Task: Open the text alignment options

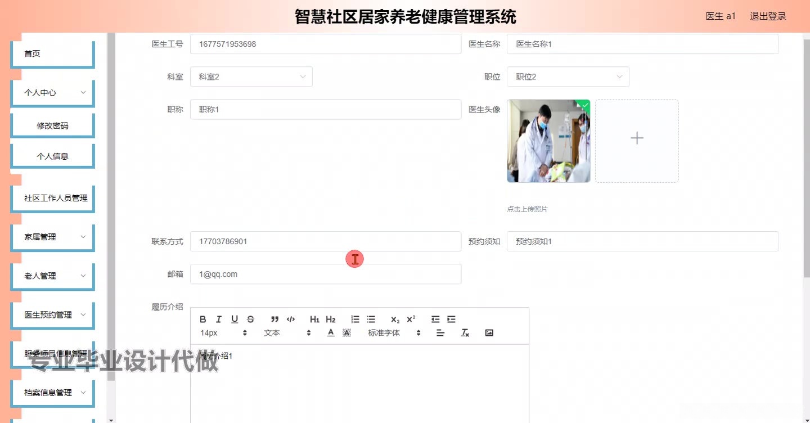Action: click(x=440, y=333)
